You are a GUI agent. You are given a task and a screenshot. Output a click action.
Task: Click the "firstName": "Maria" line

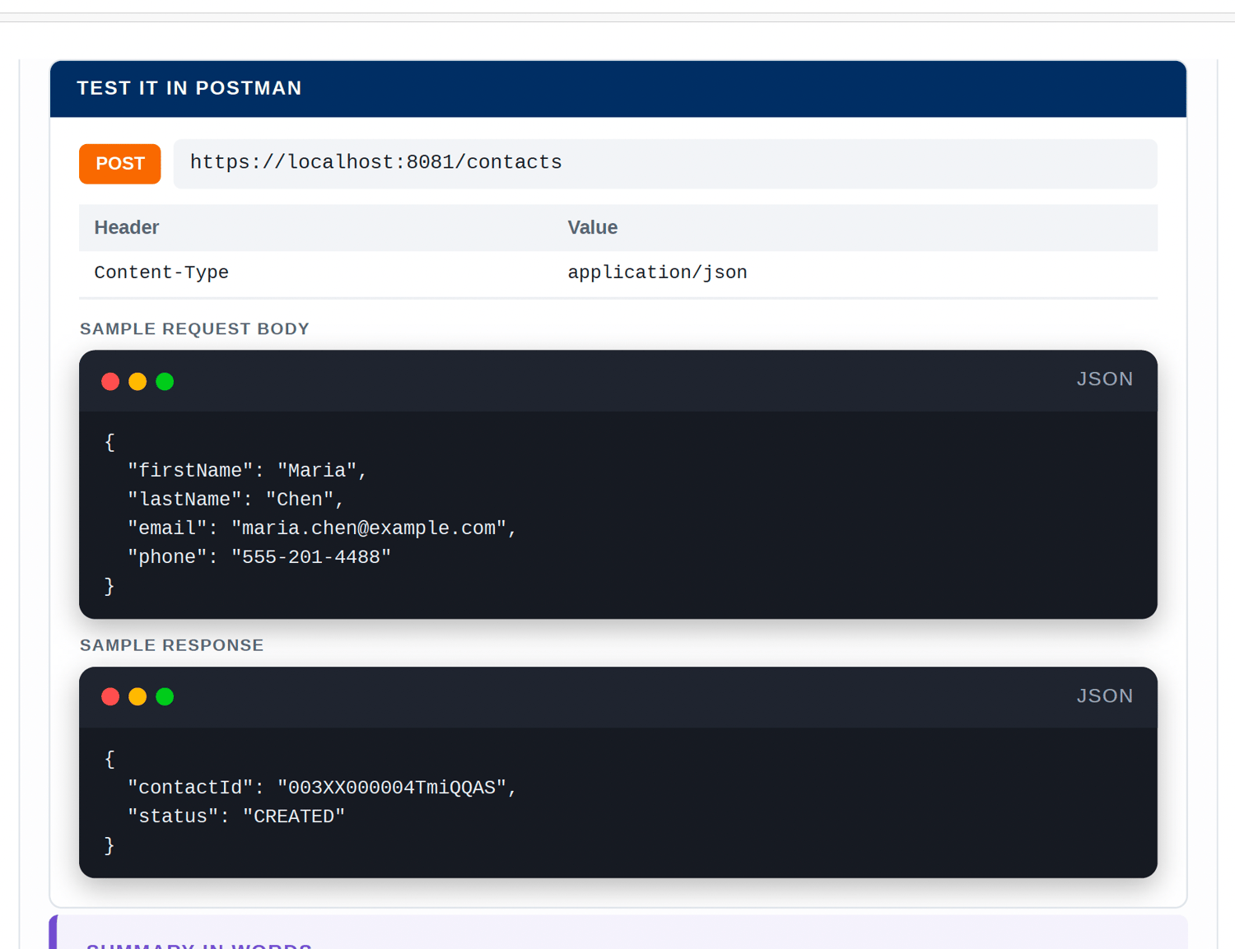click(247, 471)
